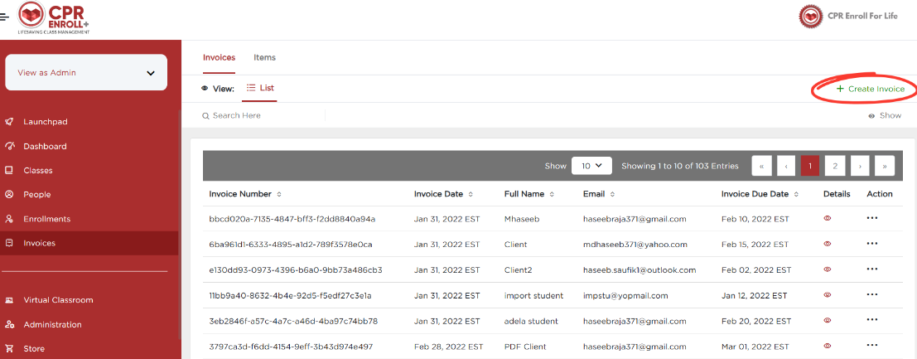Viewport: 917px width, 359px height.
Task: View details eye icon for import student invoice
Action: click(827, 294)
